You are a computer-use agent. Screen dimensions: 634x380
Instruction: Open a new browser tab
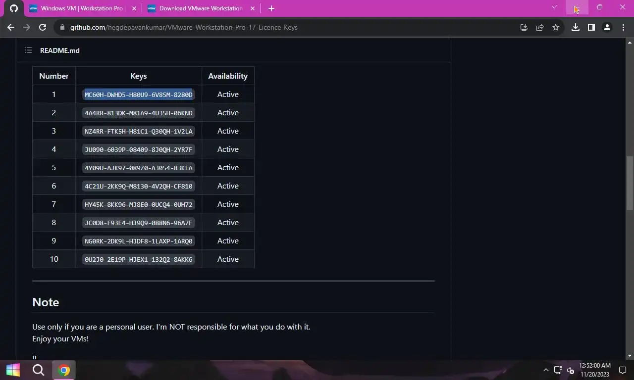pos(271,8)
